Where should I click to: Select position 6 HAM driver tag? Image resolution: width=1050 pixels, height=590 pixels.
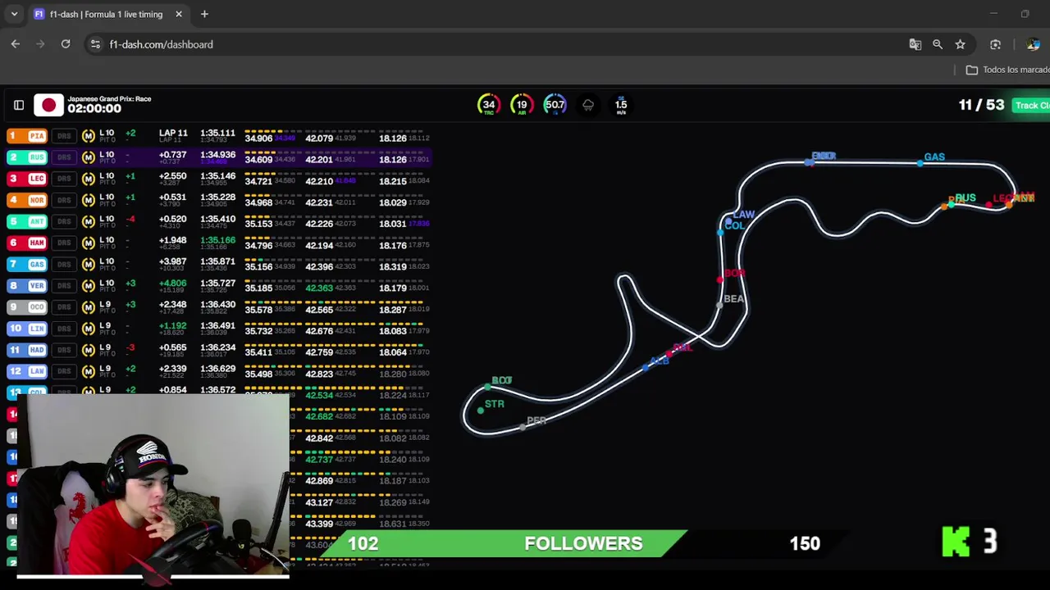27,243
